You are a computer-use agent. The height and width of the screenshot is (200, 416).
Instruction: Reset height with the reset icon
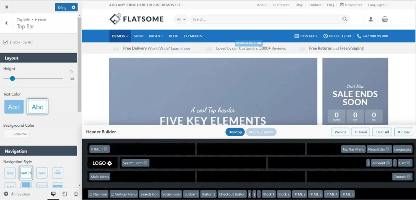(71, 72)
